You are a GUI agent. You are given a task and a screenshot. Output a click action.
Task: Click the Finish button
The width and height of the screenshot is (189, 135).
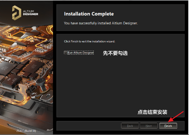click(x=168, y=126)
